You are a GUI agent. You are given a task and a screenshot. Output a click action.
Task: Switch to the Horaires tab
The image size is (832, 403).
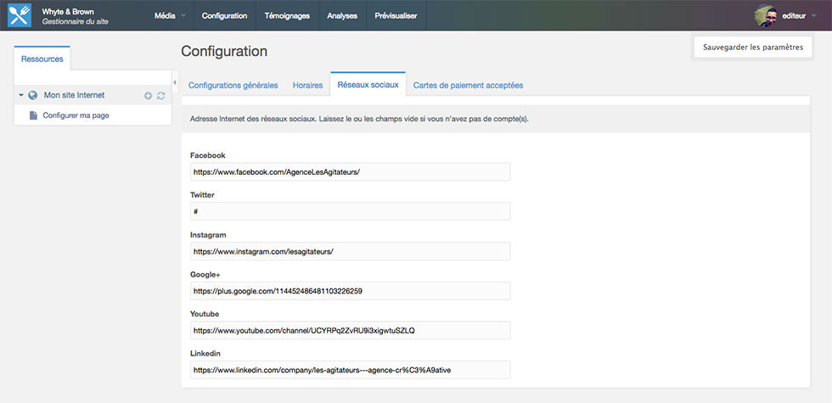(x=307, y=86)
